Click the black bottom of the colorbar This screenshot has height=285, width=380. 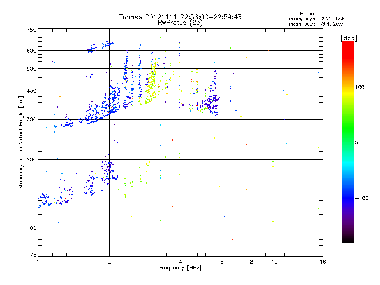(x=348, y=239)
